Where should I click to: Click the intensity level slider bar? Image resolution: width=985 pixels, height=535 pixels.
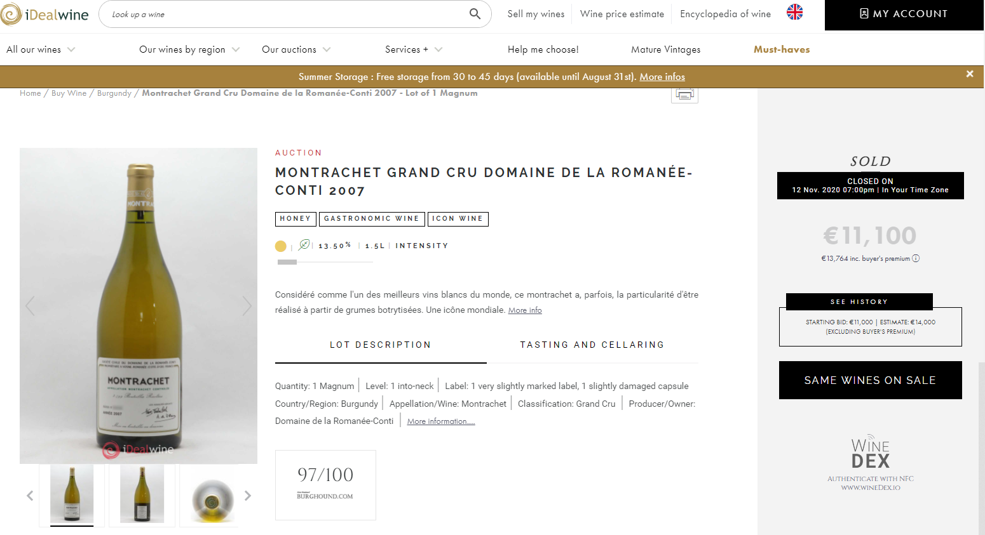[x=325, y=262]
